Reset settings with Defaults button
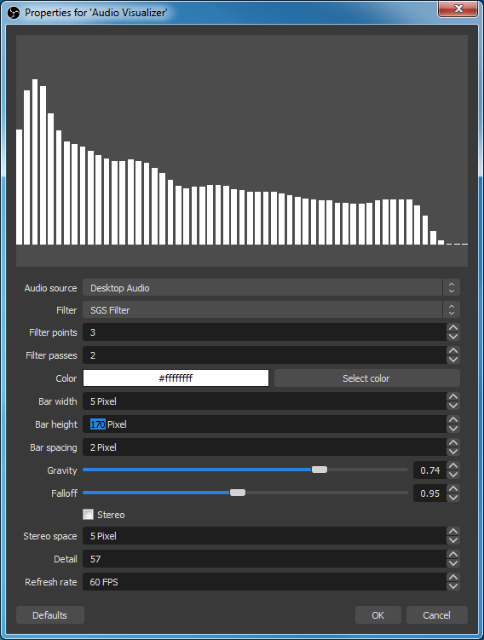This screenshot has height=640, width=484. coord(50,615)
